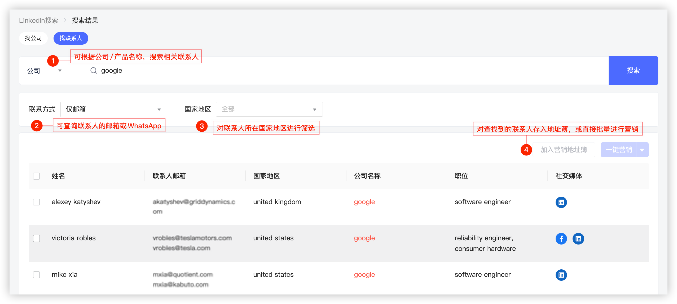677x304 pixels.
Task: Click the 搜索结果 breadcrumb text
Action: coord(85,20)
